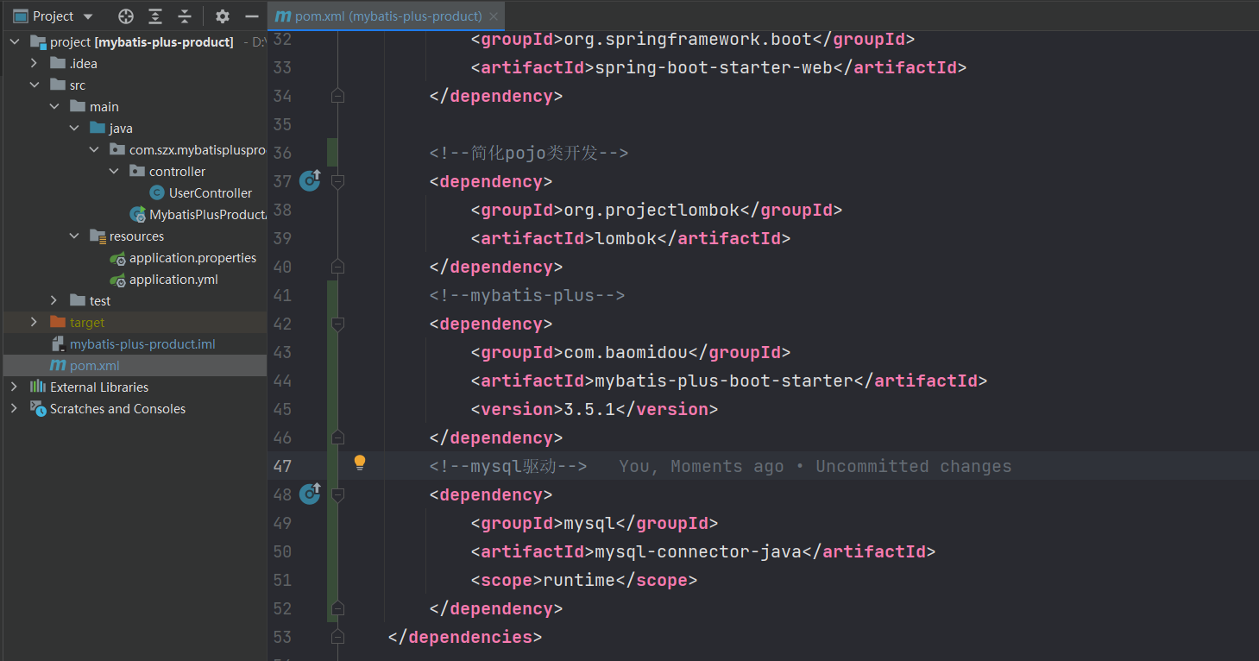Select the MybatisPlusProduct application class

point(207,214)
